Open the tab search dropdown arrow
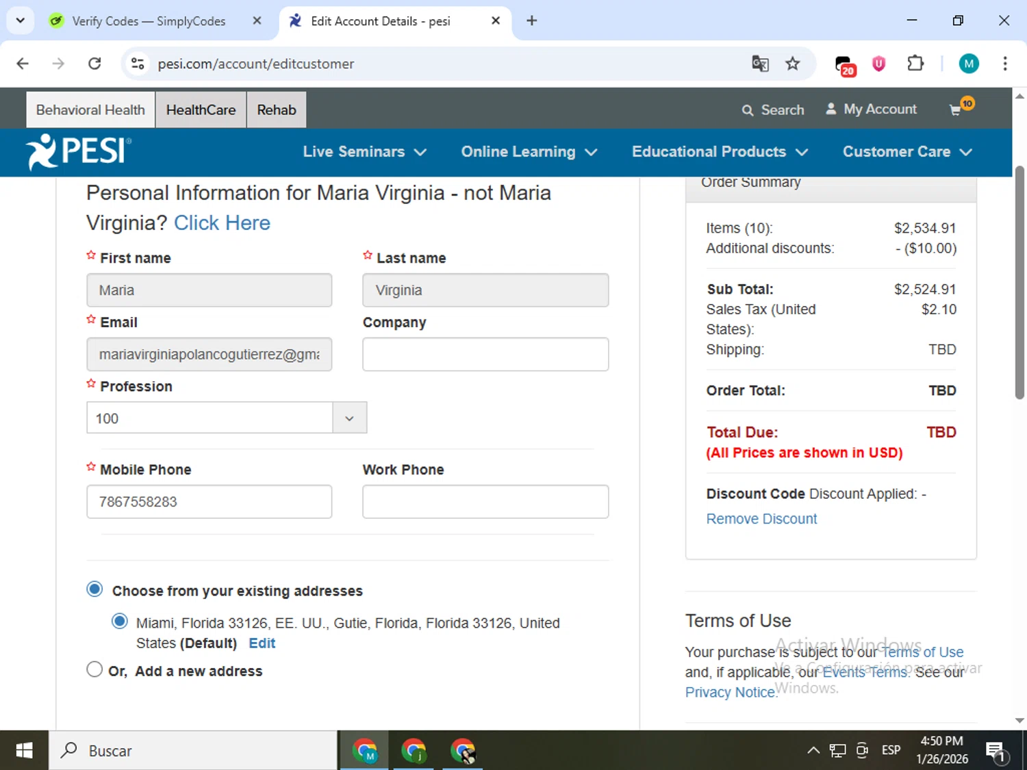This screenshot has width=1027, height=770. pos(20,21)
